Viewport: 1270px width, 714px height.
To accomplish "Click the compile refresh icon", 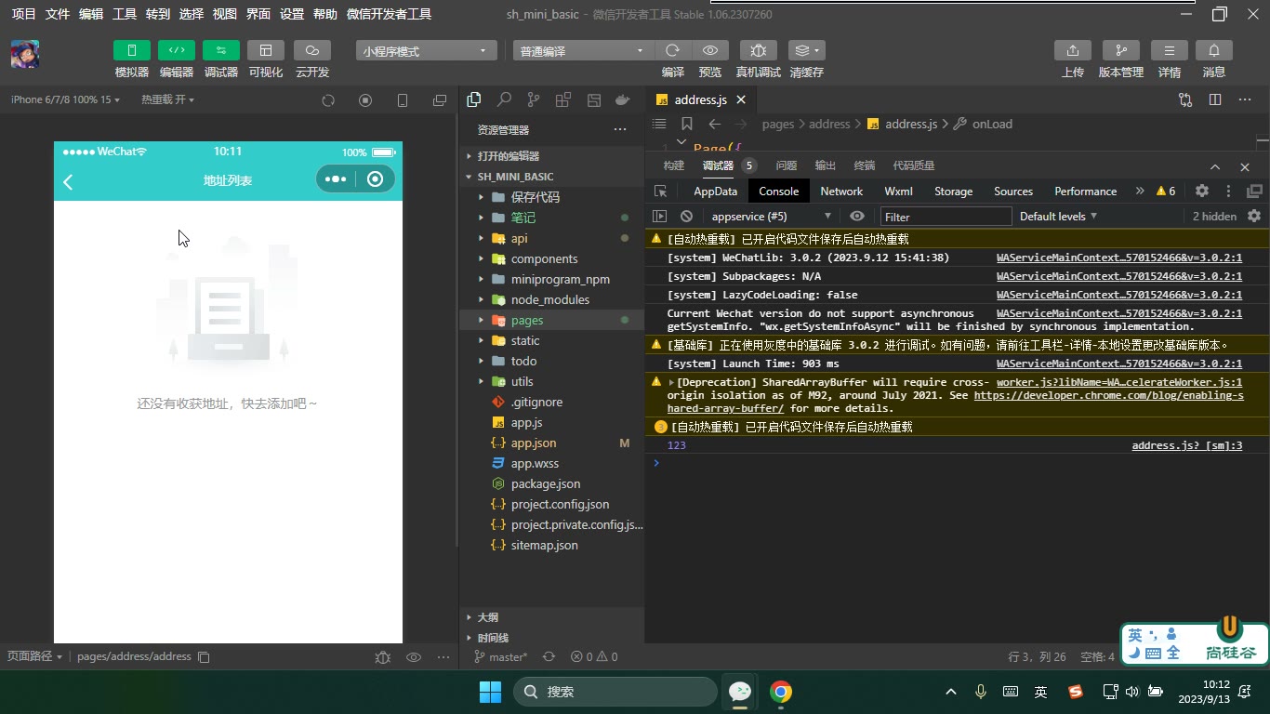I will pyautogui.click(x=673, y=50).
